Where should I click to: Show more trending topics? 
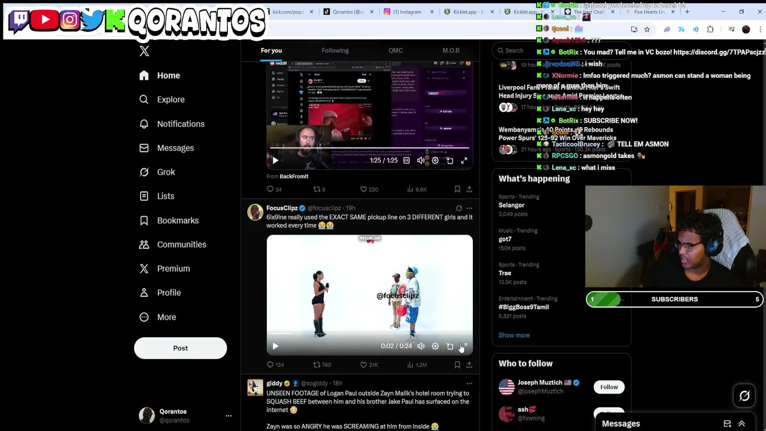pyautogui.click(x=514, y=335)
